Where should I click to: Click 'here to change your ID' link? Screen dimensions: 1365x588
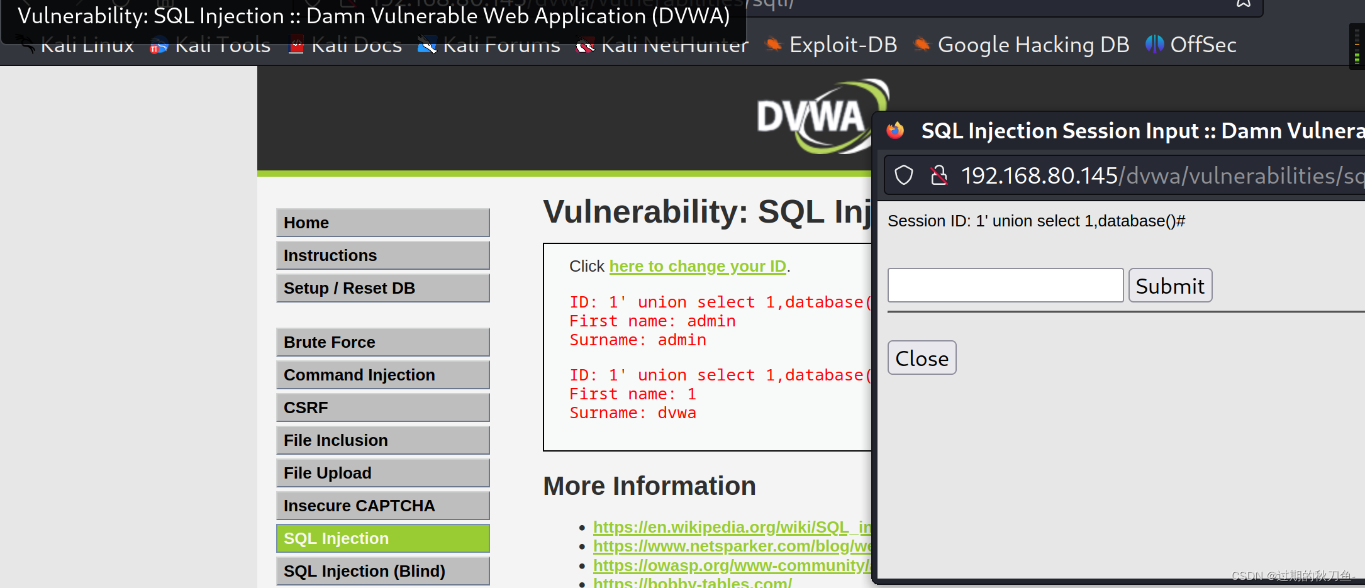698,267
